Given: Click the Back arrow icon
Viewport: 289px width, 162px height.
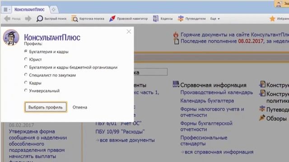Looking at the screenshot, I should [x=7, y=18].
